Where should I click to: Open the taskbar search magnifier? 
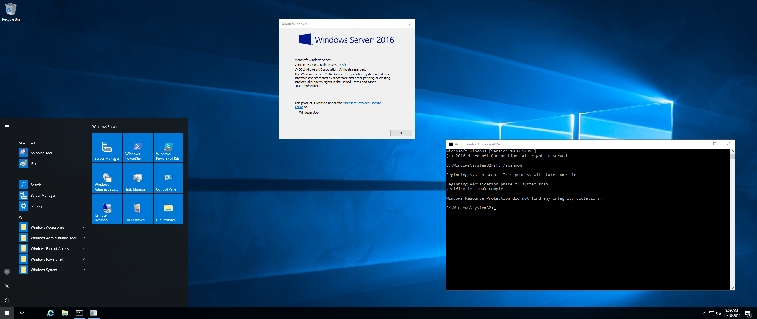[x=21, y=313]
